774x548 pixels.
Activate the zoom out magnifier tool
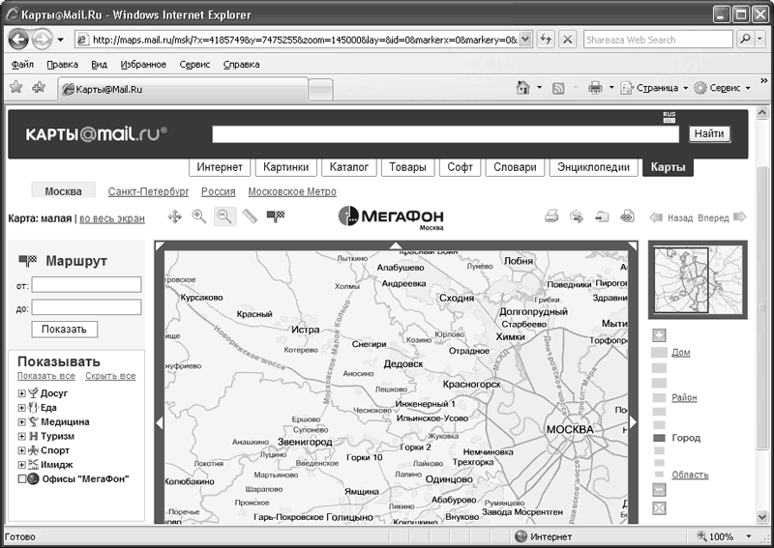click(x=224, y=216)
